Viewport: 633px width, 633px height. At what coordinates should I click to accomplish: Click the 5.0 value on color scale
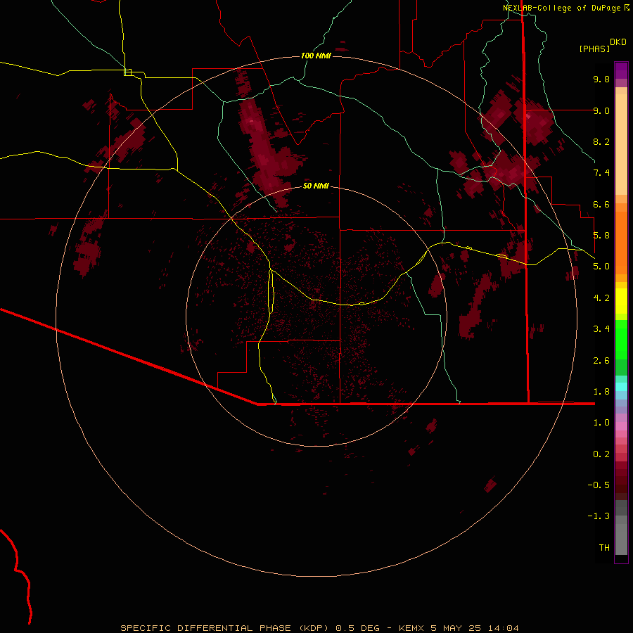(601, 267)
